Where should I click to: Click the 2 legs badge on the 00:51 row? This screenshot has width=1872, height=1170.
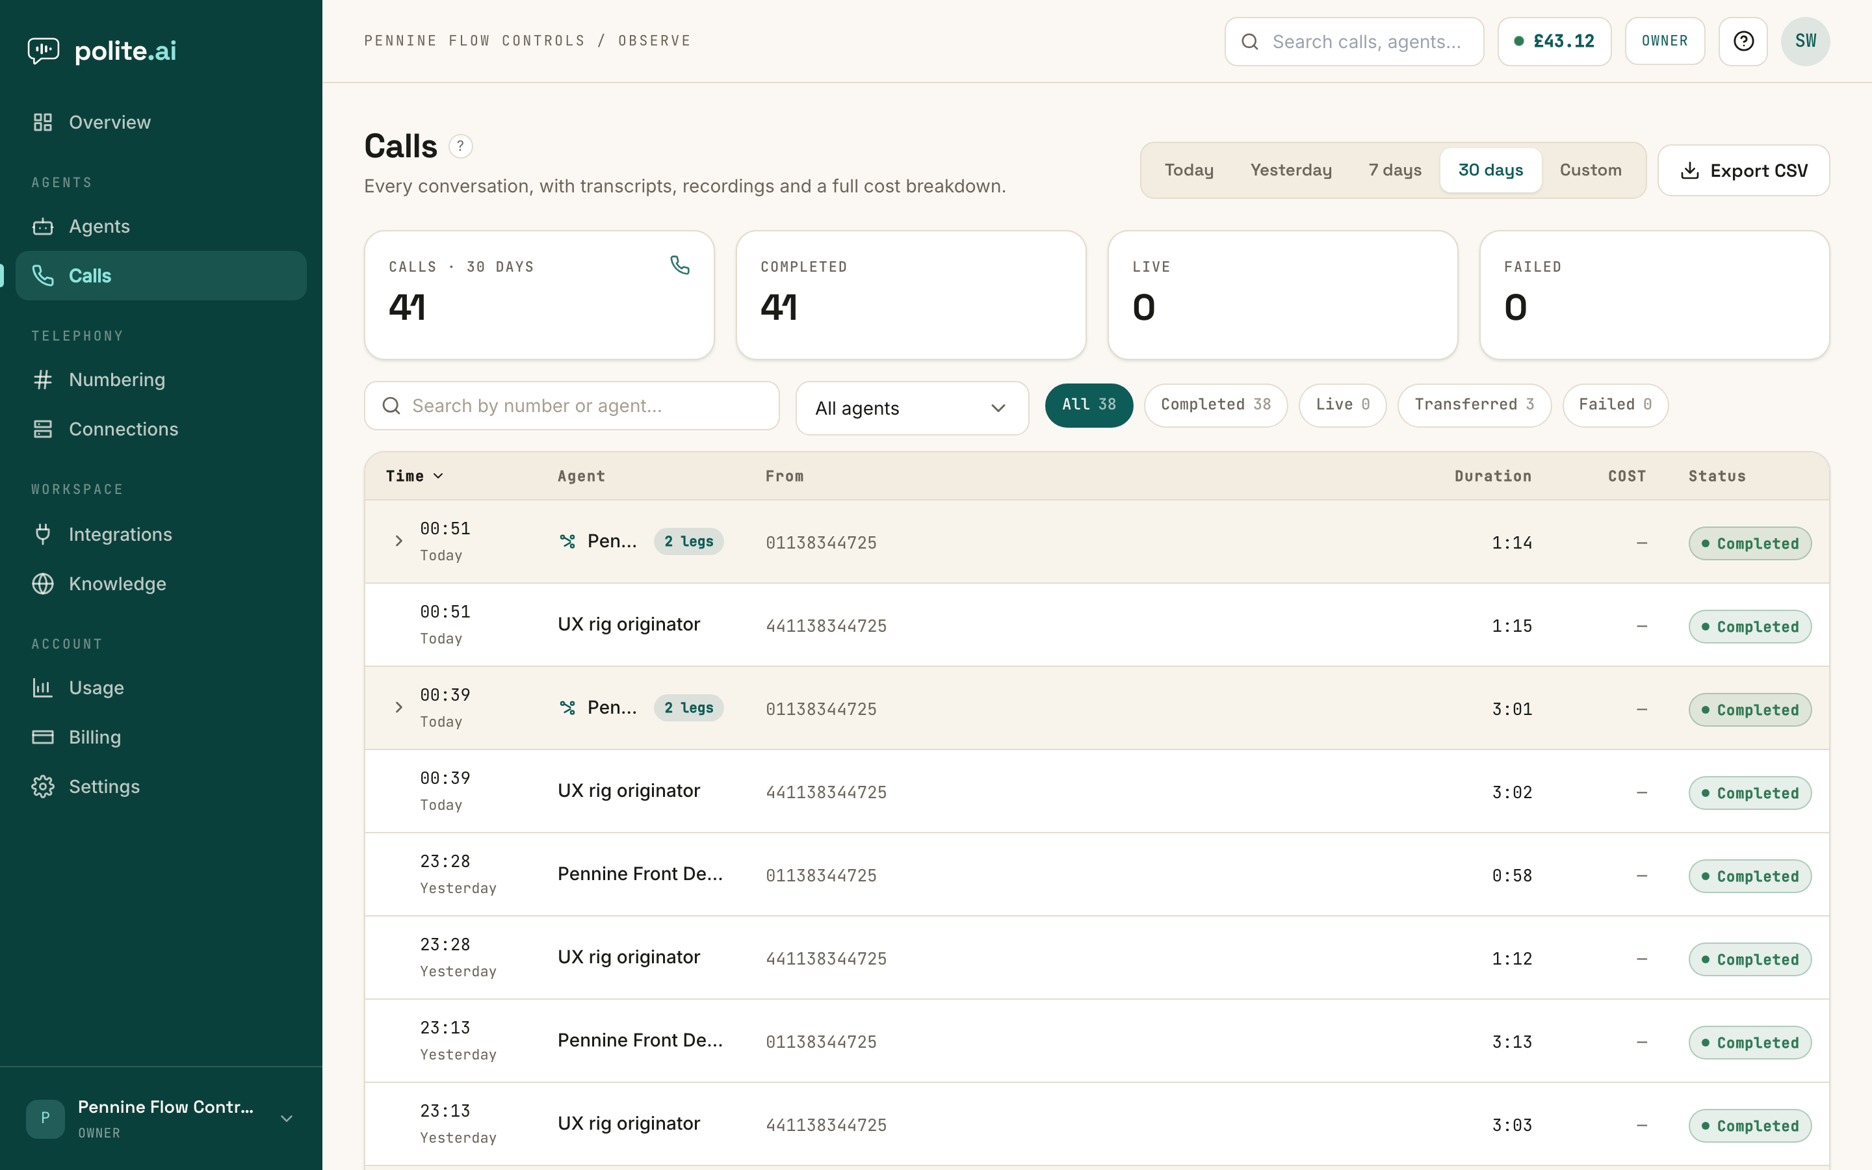(688, 541)
